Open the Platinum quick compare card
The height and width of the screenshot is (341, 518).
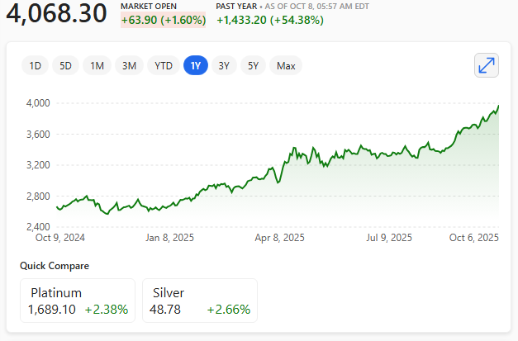(78, 301)
